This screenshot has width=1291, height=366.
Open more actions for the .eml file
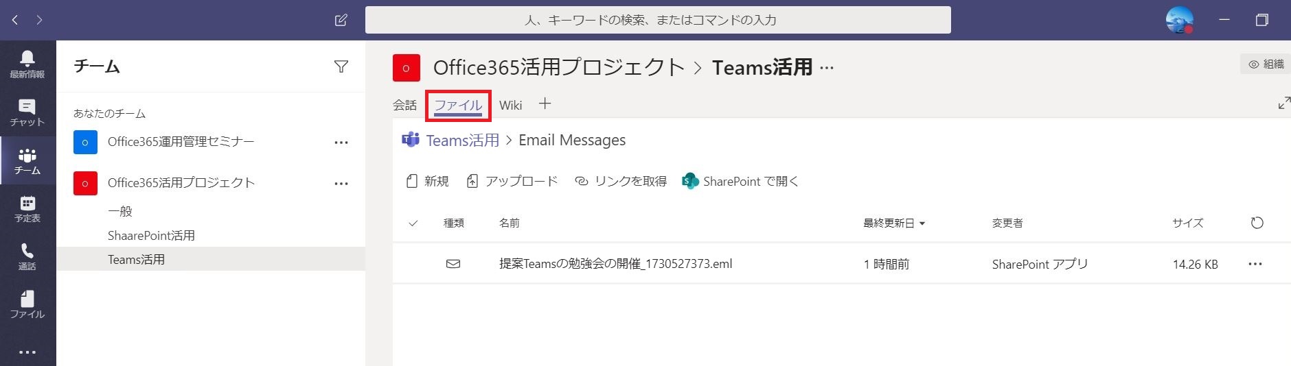click(x=1255, y=264)
